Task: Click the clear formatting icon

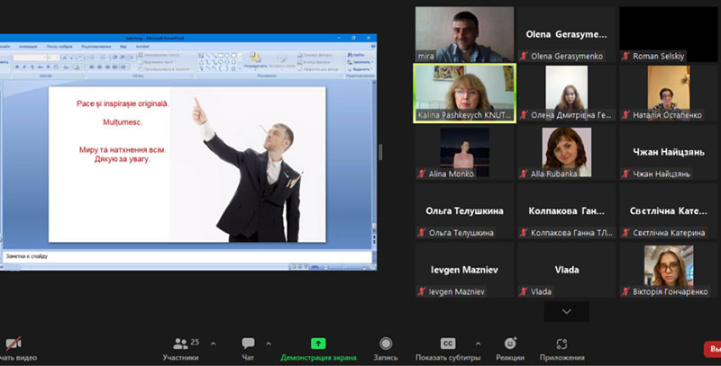Action: tap(80, 58)
